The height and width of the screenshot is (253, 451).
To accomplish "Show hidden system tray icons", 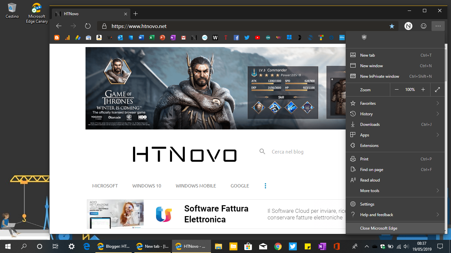I will click(366, 246).
